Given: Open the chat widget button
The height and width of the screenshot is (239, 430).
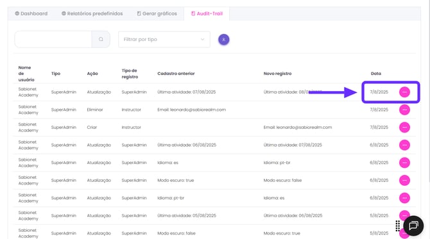Looking at the screenshot, I should click(x=413, y=226).
